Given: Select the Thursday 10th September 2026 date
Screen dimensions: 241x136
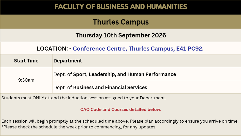Looking at the screenshot, I should pos(121,35).
